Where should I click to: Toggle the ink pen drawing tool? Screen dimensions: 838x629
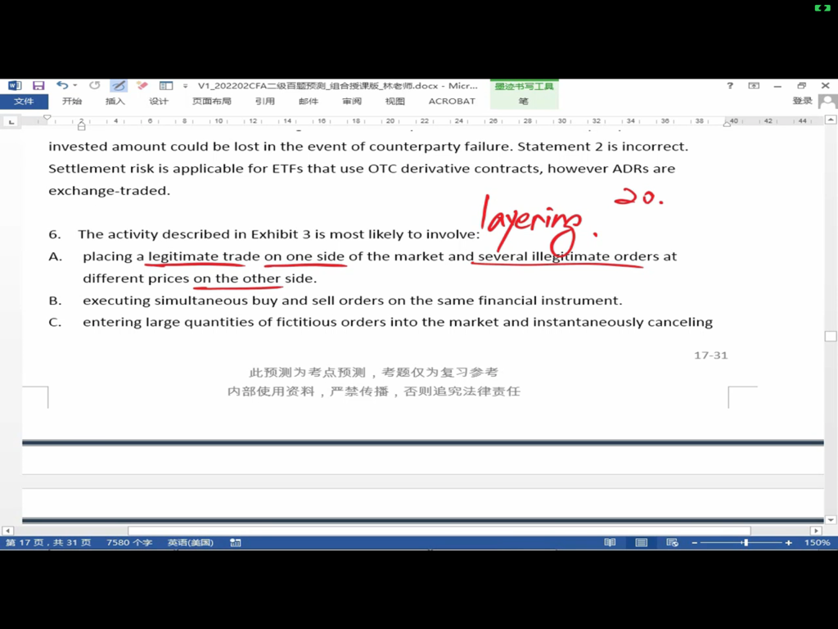(x=119, y=85)
